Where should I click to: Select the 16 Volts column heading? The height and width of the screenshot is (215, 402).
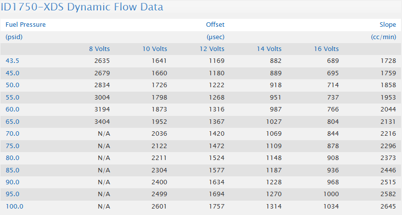tap(326, 49)
